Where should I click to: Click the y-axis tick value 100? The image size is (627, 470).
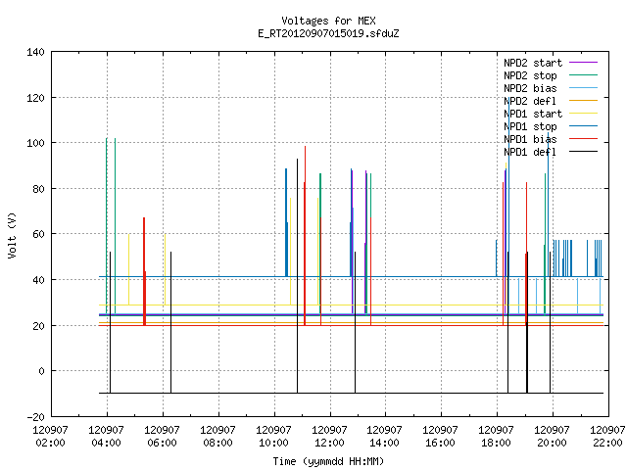(x=35, y=143)
